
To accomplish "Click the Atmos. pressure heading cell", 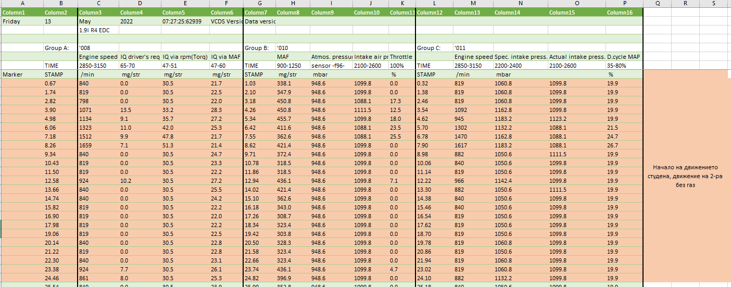I will pyautogui.click(x=331, y=57).
